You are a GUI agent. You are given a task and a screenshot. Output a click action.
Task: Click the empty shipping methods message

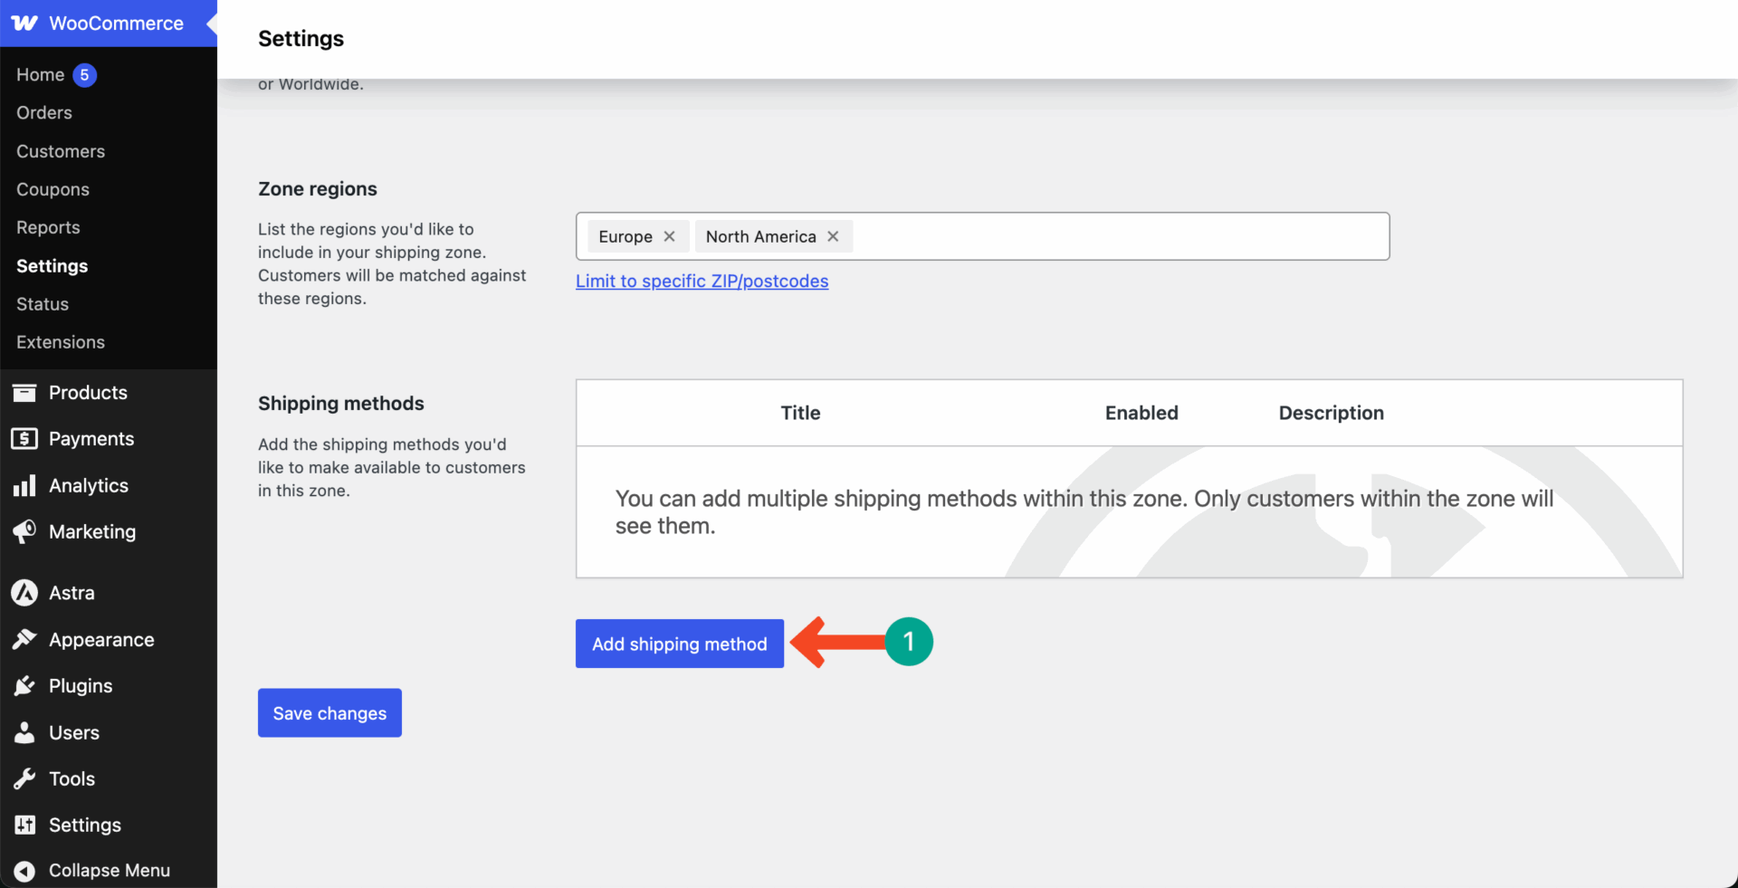coord(1084,512)
